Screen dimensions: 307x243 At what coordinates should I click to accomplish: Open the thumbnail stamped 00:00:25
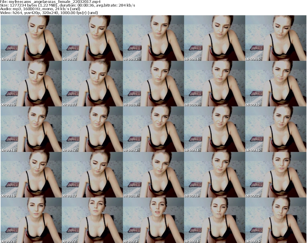coord(276,220)
